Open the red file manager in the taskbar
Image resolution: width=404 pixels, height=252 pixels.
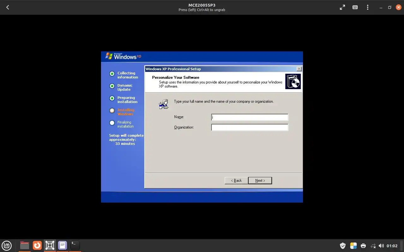pos(24,245)
